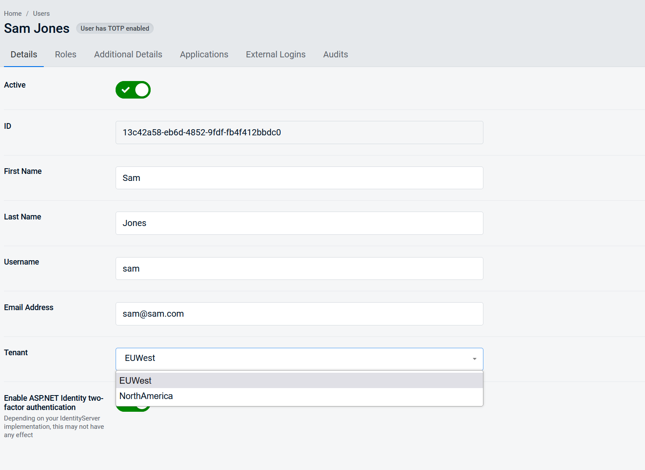Click the 'User has TOTP enabled' badge
The height and width of the screenshot is (470, 645).
[x=115, y=28]
